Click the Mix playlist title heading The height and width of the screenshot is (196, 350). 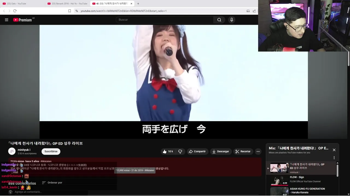pos(299,148)
